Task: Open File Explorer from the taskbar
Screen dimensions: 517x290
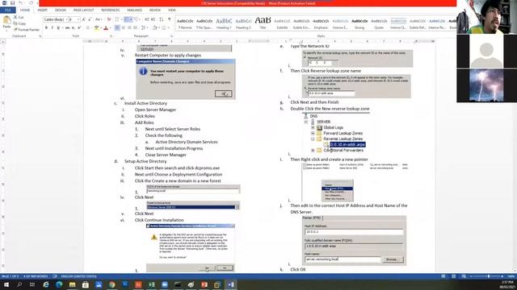Action: pos(72,284)
